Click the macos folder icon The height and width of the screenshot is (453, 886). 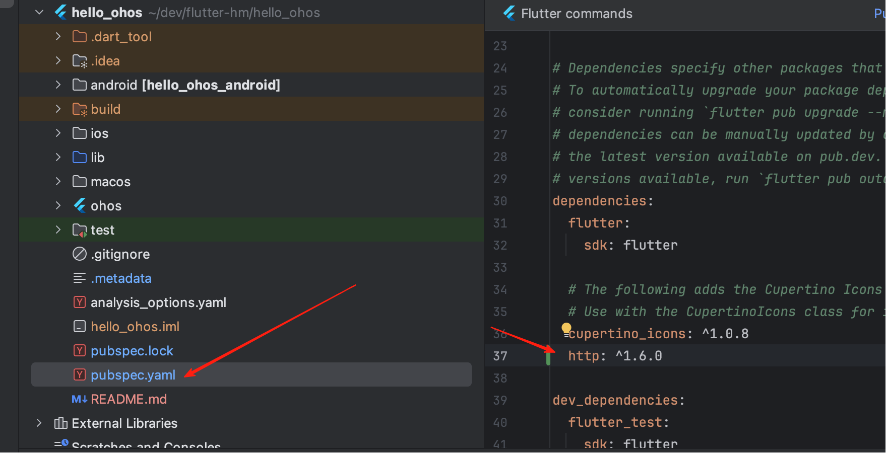click(80, 181)
